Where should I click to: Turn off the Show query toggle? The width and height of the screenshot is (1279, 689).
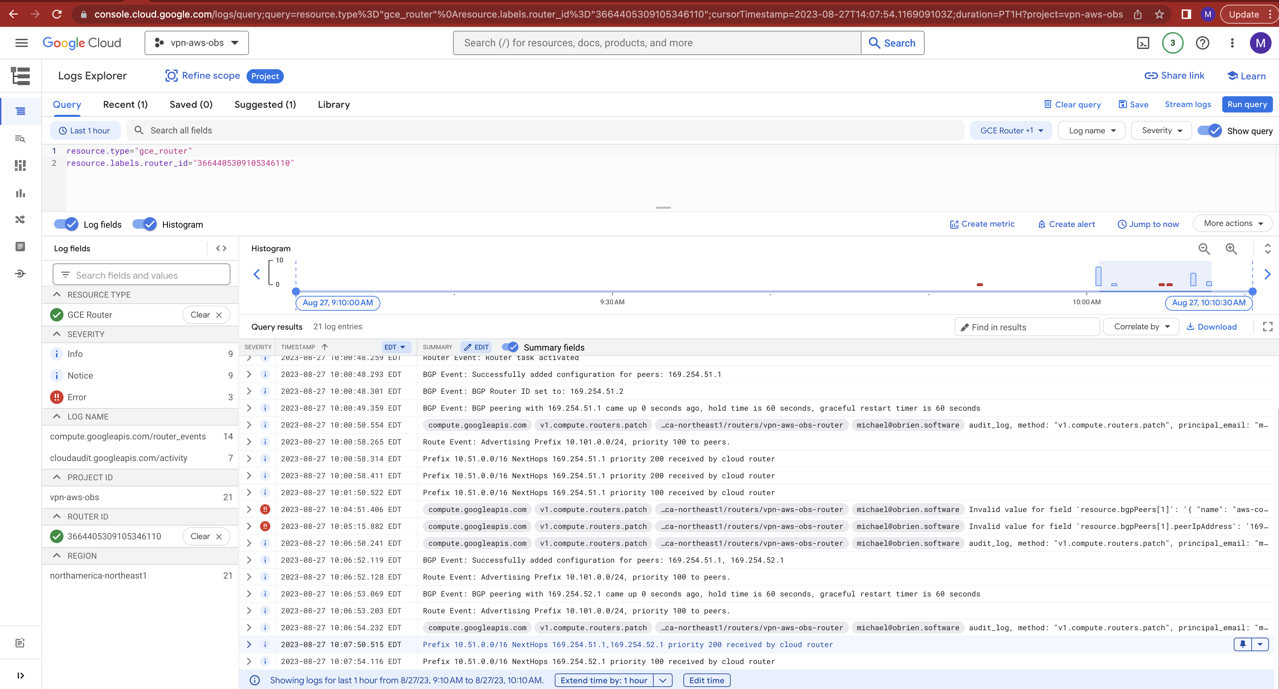[x=1209, y=131]
